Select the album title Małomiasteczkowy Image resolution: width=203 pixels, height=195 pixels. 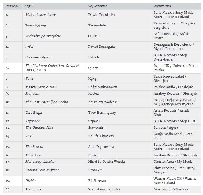40,15
